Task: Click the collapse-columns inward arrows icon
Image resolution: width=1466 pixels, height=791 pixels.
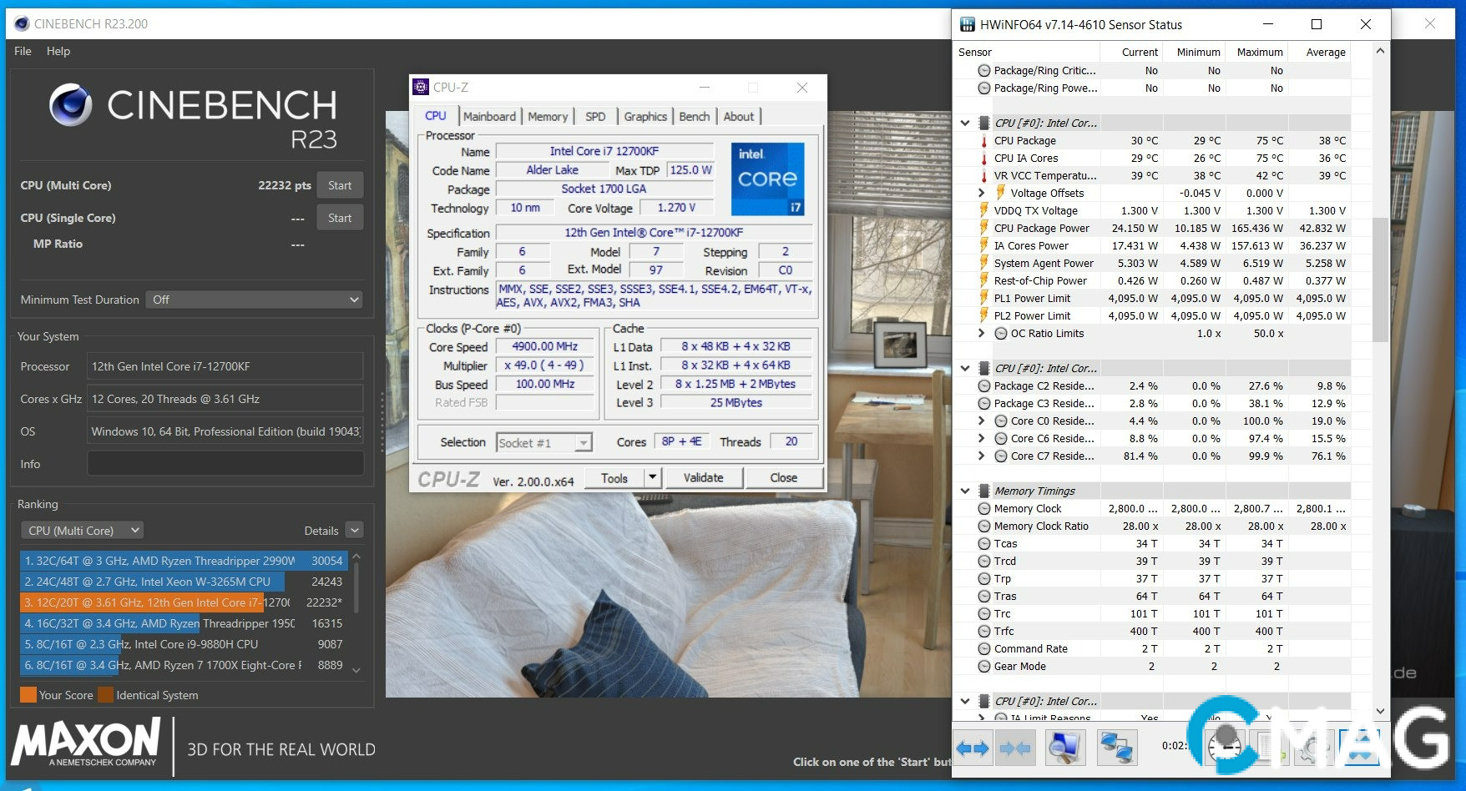Action: point(1014,748)
